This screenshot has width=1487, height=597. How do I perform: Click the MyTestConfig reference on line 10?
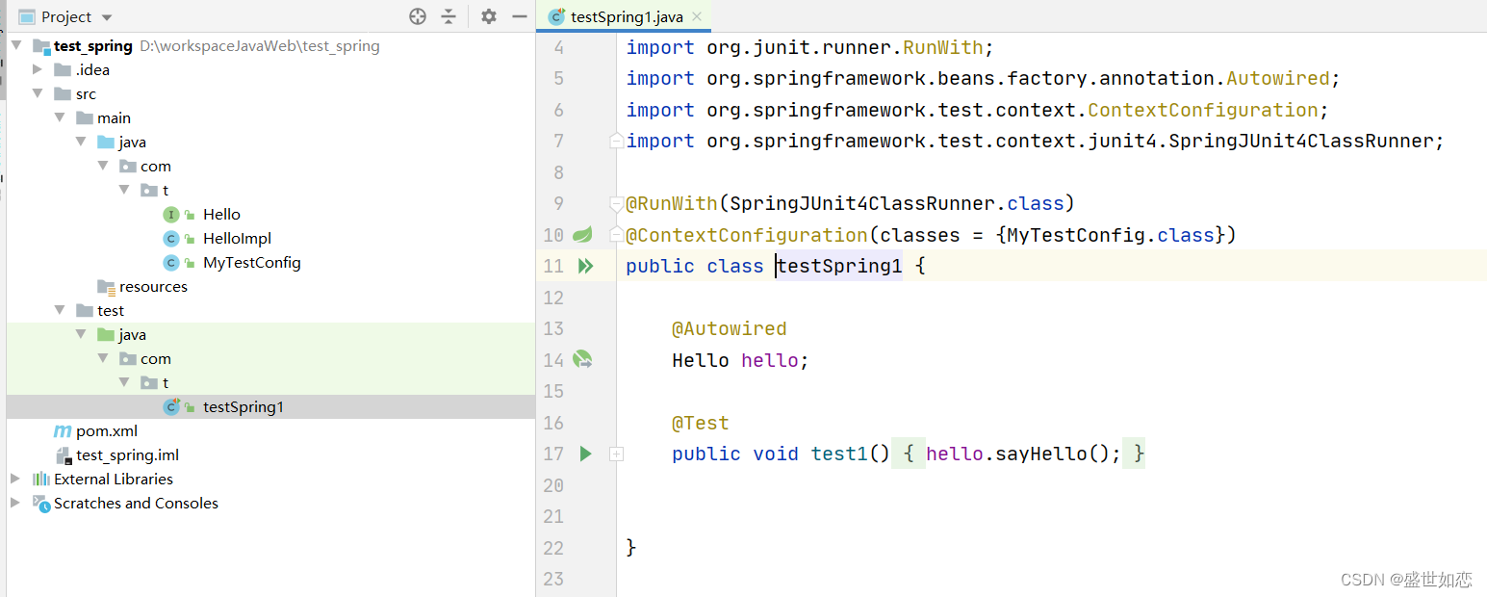(x=1076, y=235)
